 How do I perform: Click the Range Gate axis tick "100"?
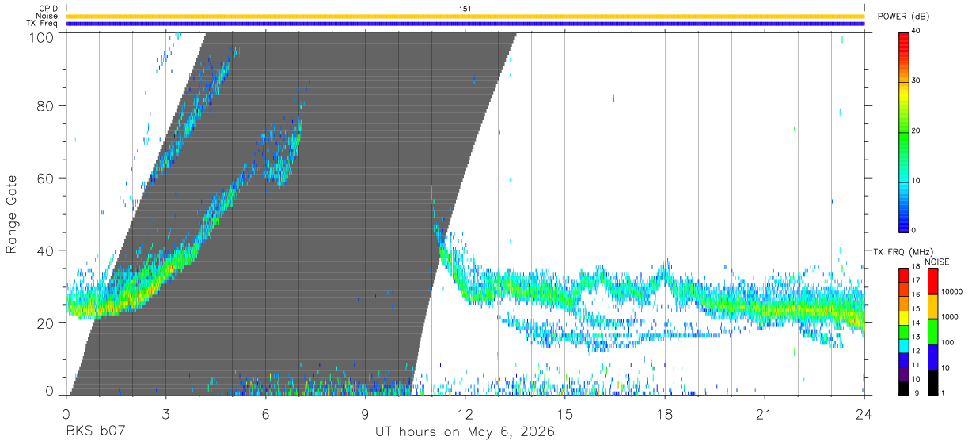coord(42,37)
